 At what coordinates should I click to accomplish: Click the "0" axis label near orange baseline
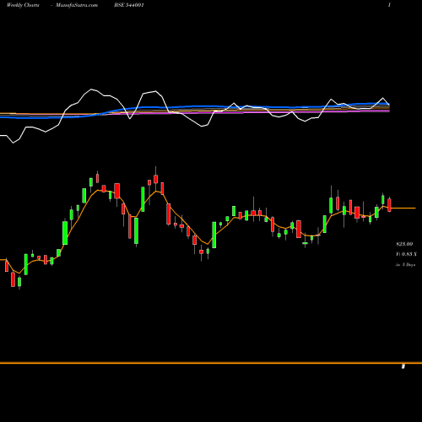[403, 366]
